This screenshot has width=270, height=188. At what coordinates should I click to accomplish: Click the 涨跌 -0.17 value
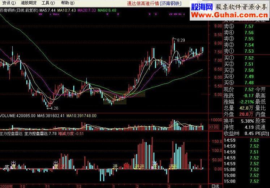point(248,96)
